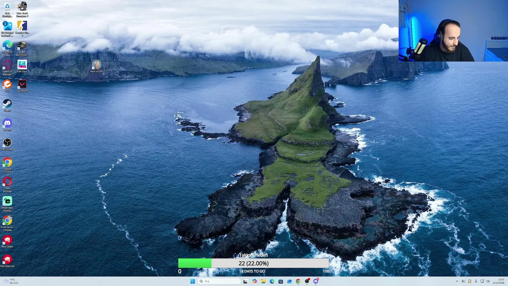
Task: Open GCC desktop shortcut
Action: pyautogui.click(x=7, y=85)
